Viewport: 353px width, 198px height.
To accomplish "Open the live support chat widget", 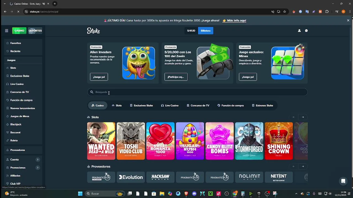I will (343, 181).
